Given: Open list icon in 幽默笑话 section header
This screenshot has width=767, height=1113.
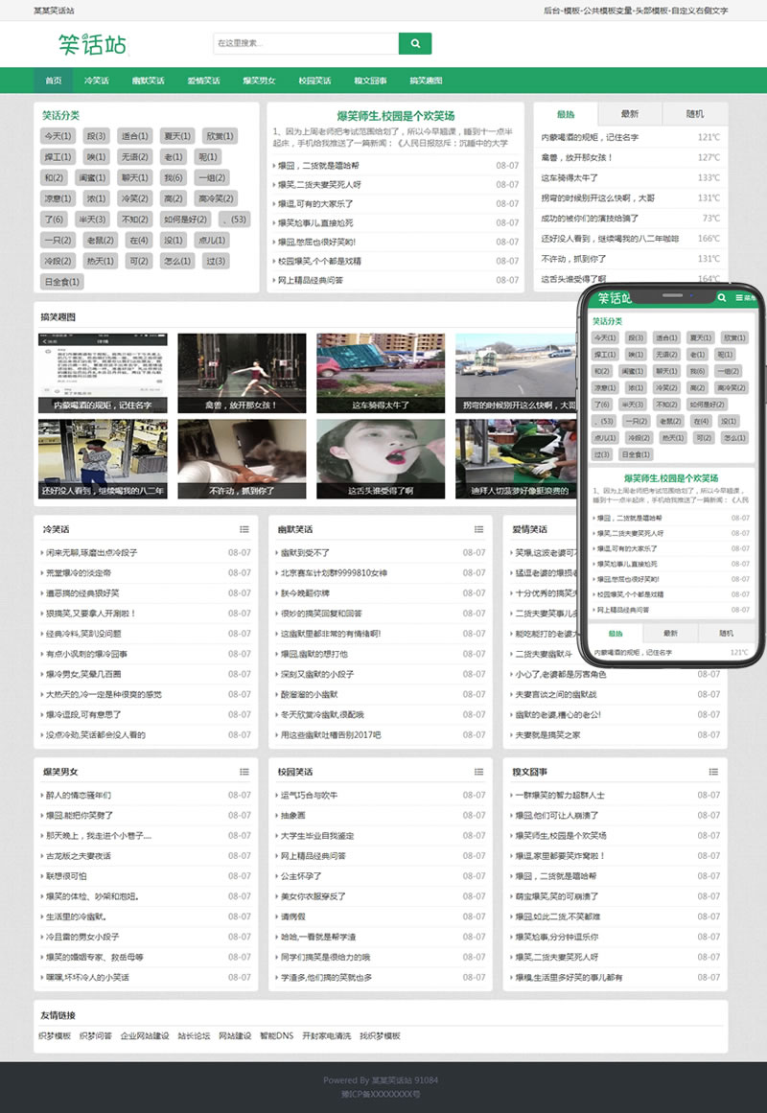Looking at the screenshot, I should (479, 529).
